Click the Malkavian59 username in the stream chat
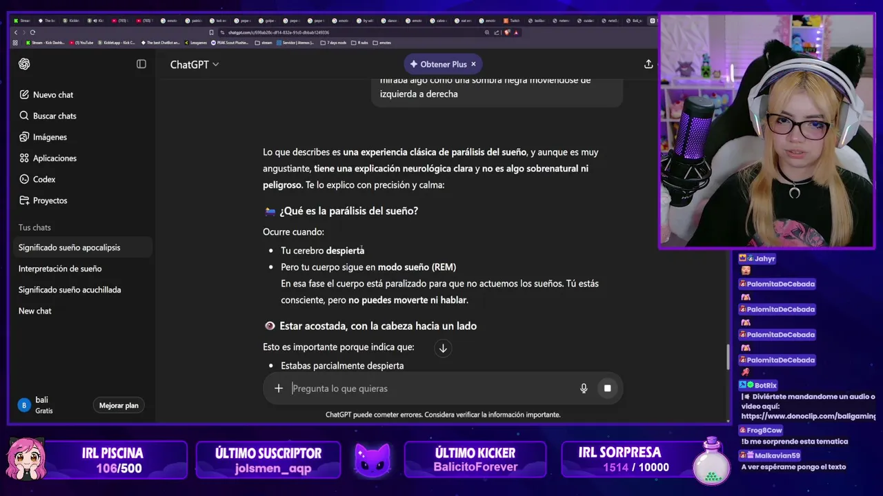Screen dimensions: 883x496 coord(777,455)
